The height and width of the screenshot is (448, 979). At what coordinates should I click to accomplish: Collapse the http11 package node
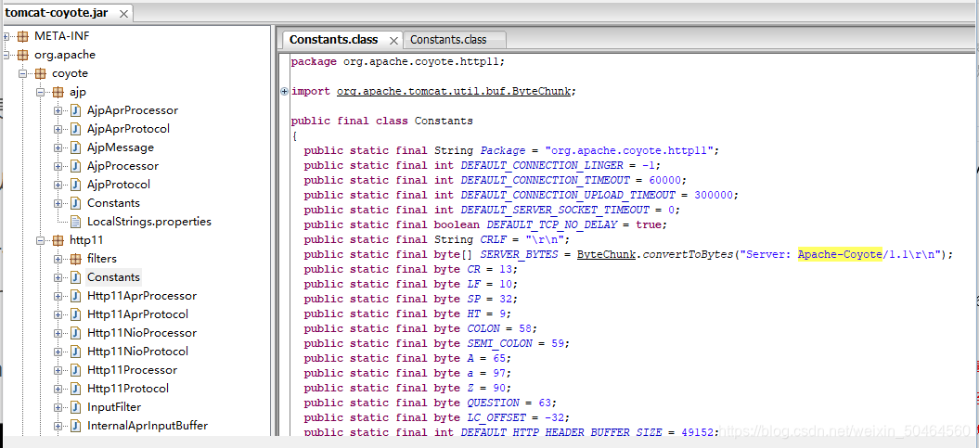tap(41, 240)
